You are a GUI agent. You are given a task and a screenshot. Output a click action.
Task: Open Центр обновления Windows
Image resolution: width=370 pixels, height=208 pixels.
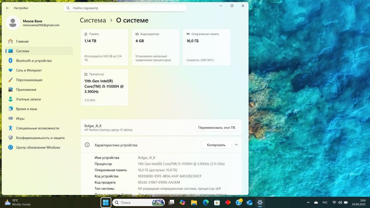(39, 148)
